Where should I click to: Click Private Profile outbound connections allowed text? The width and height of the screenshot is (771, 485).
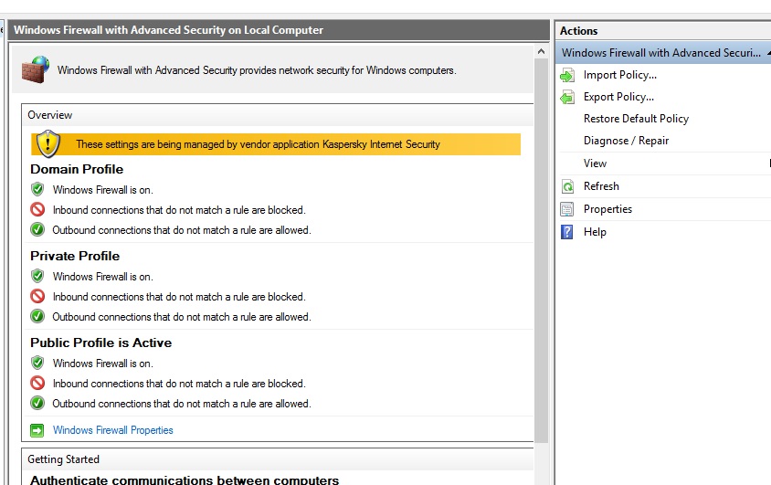click(x=182, y=317)
